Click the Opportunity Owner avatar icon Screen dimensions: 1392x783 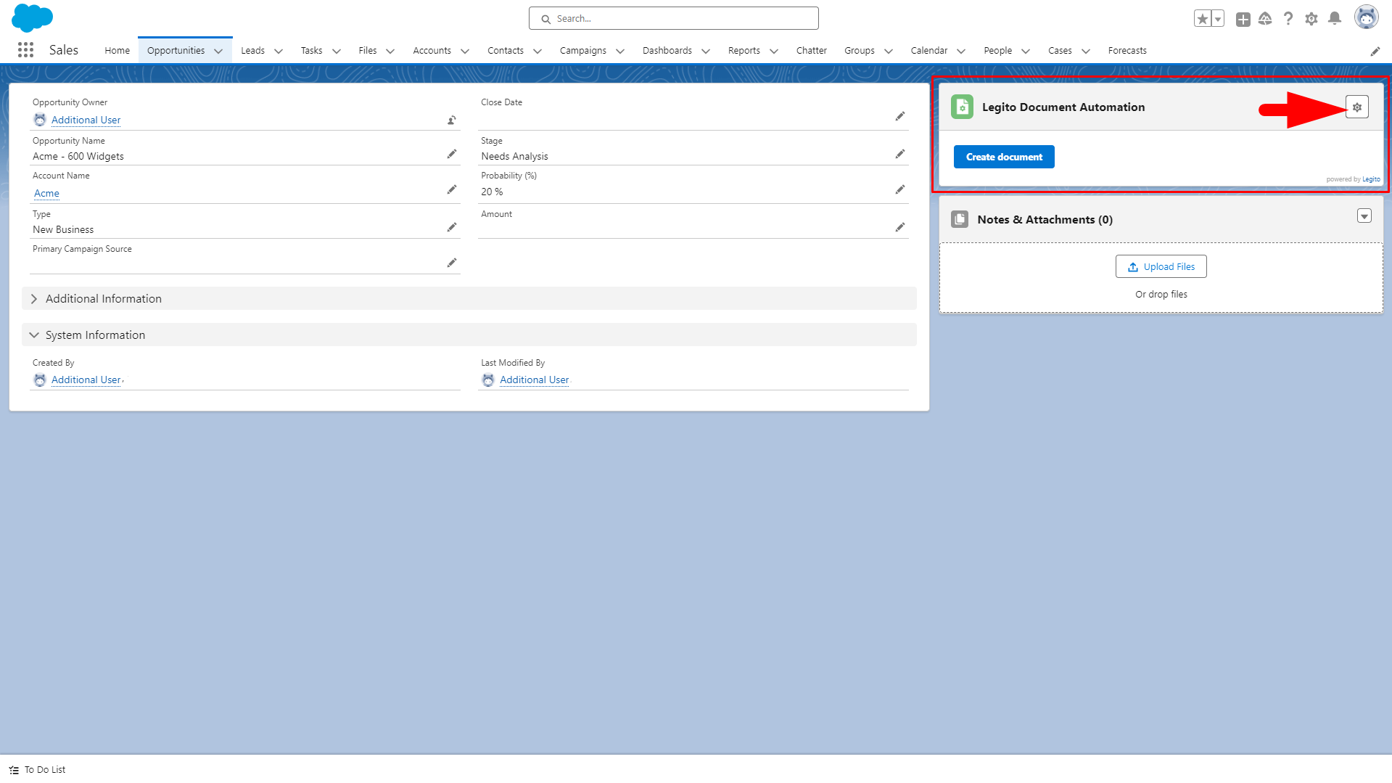(x=40, y=120)
